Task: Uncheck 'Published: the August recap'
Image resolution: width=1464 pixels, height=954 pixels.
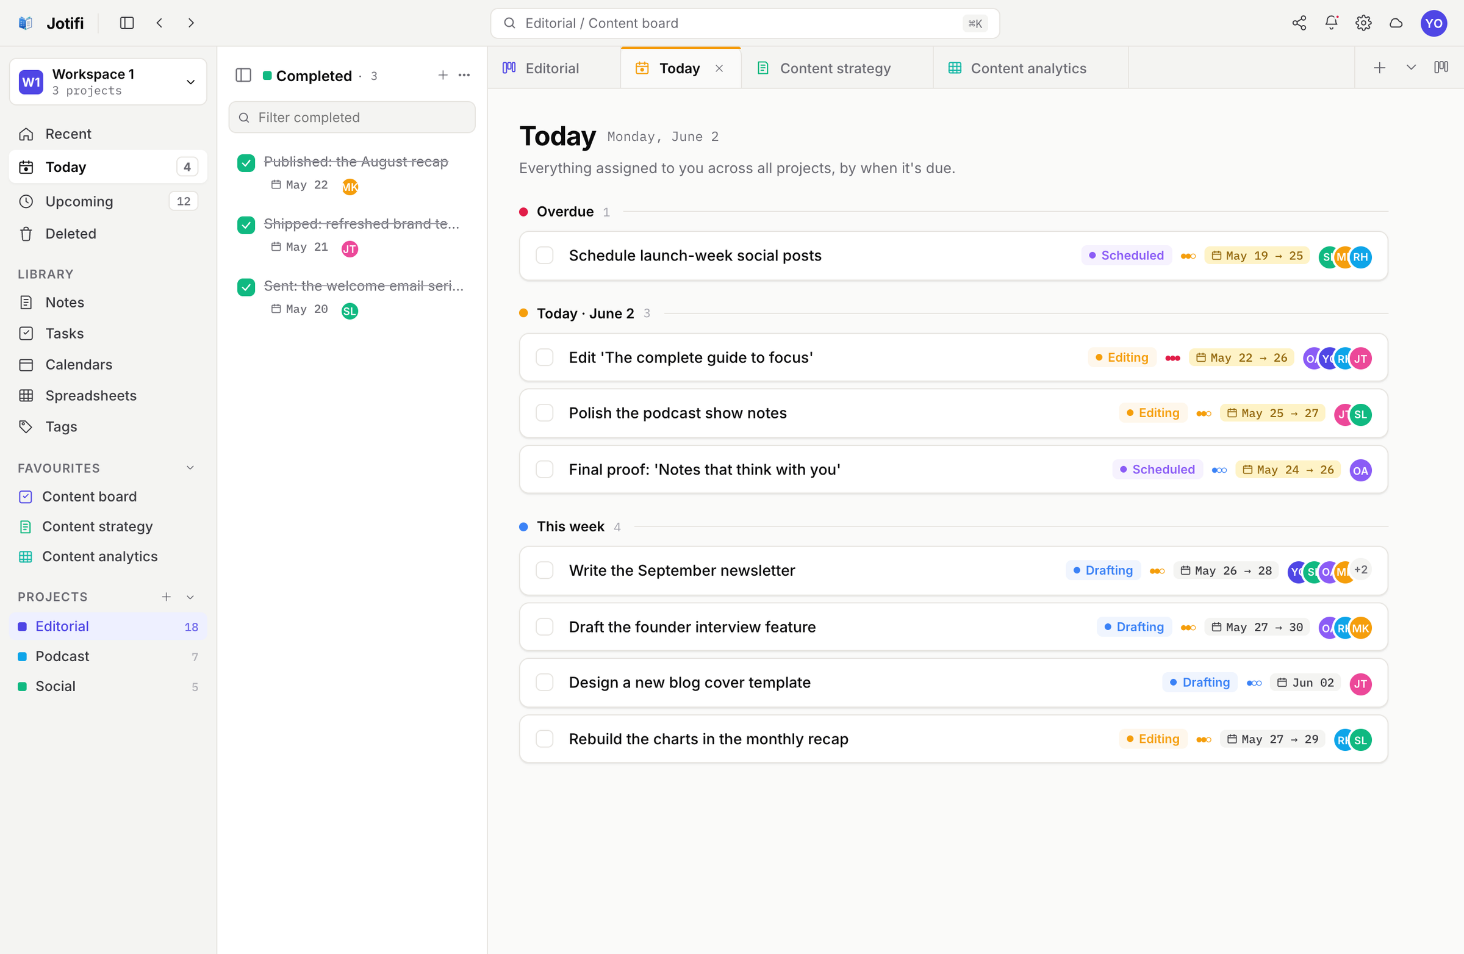Action: tap(246, 162)
